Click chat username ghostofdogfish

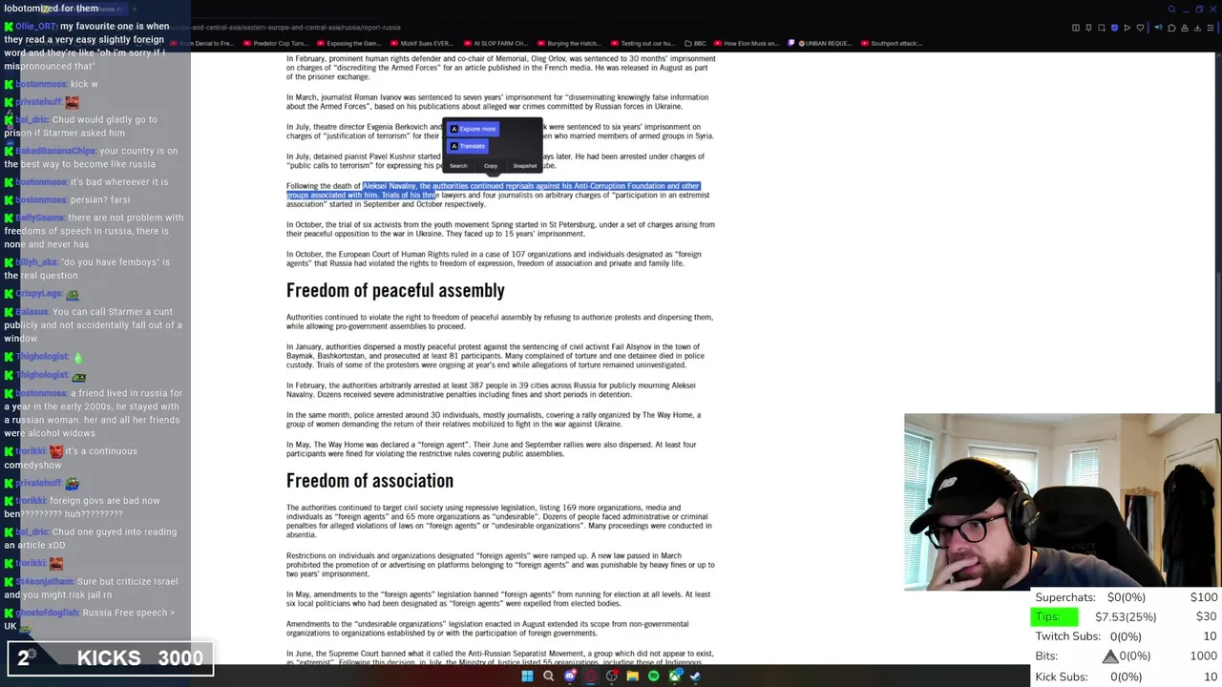click(x=47, y=613)
